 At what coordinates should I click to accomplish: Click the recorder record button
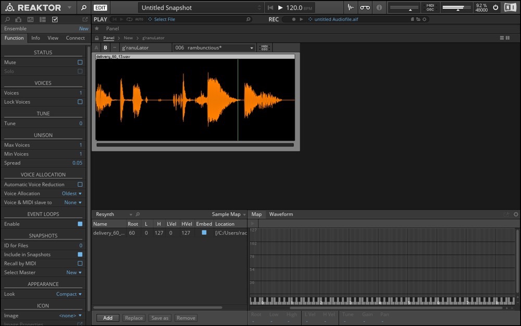point(294,19)
